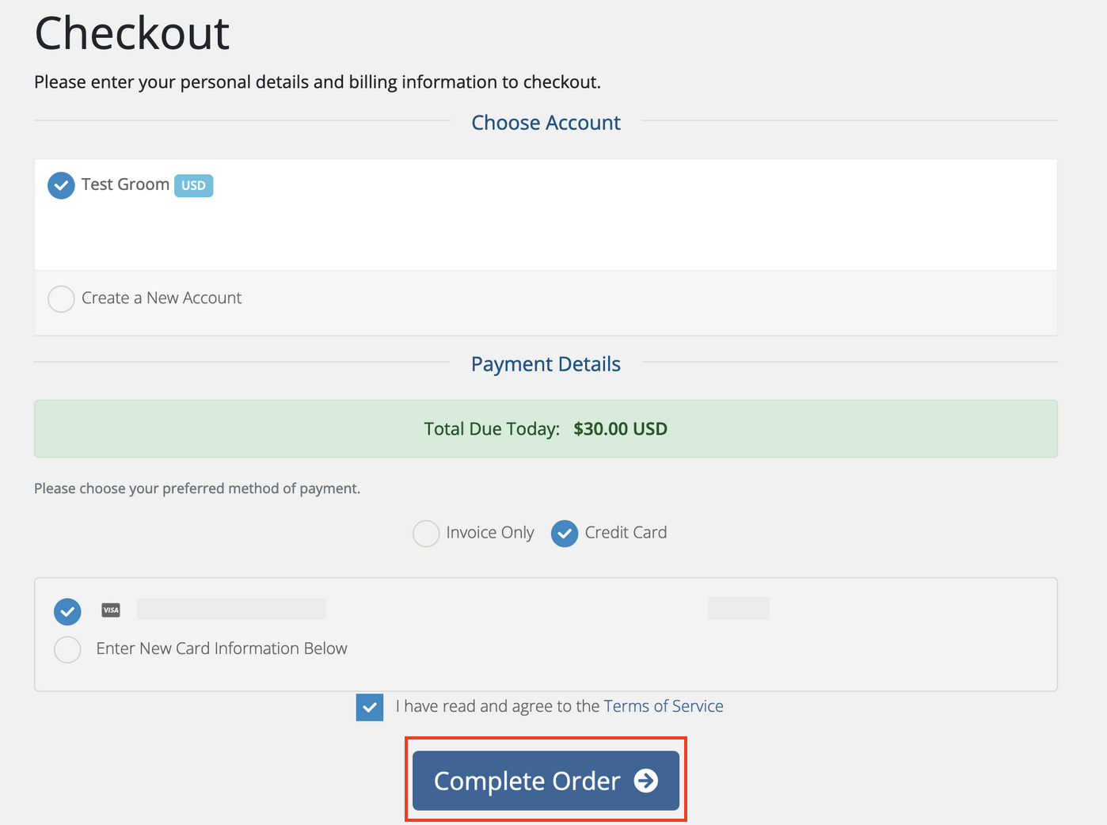The image size is (1107, 825).
Task: Click the Payment Details heading
Action: 546,364
